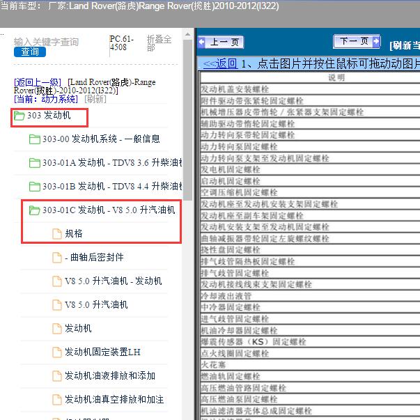Open folder icon of 303-00 发动机系统

click(35, 139)
